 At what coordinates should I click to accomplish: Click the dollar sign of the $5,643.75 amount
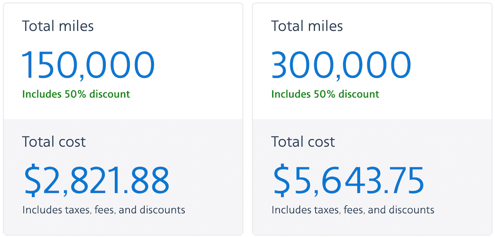click(283, 181)
